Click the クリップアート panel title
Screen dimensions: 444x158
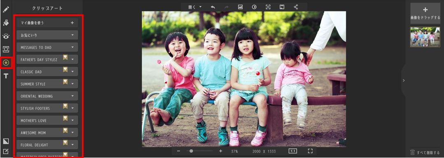tap(48, 8)
